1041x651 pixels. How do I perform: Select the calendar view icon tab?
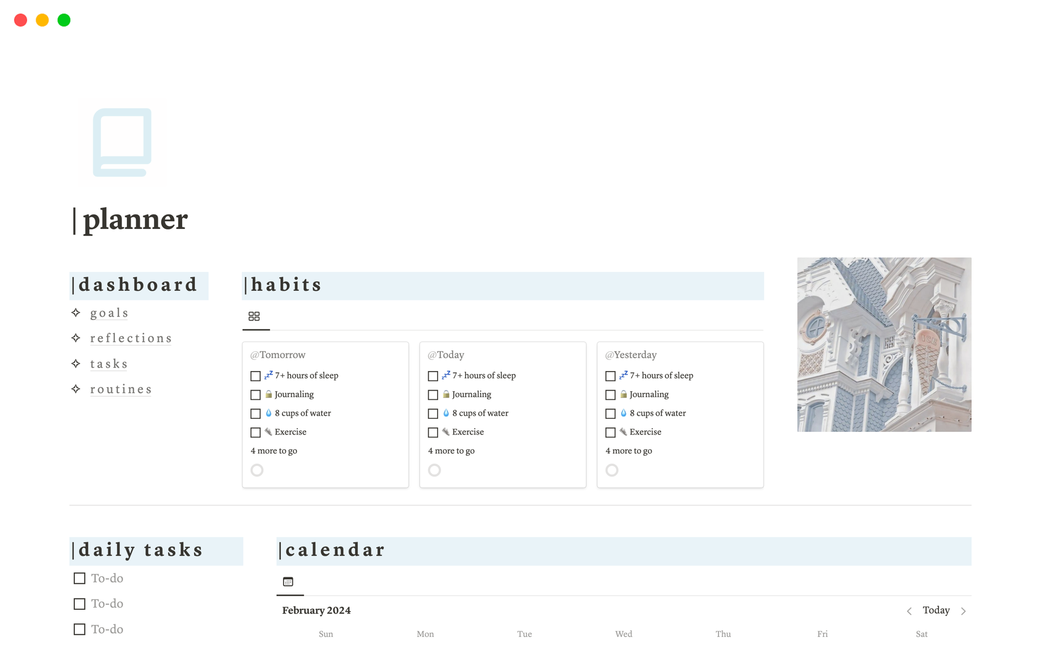coord(288,582)
